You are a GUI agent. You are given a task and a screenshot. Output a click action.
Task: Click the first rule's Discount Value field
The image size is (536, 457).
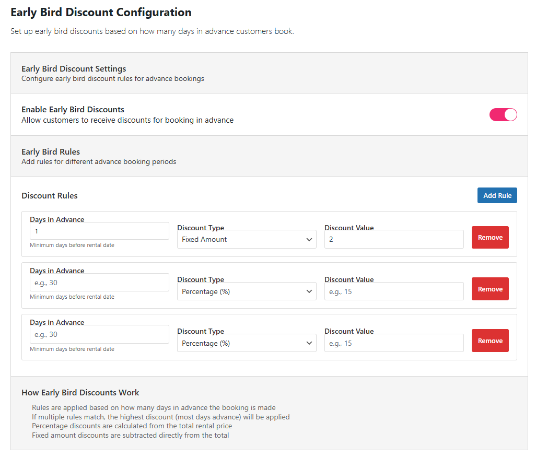[x=393, y=239]
